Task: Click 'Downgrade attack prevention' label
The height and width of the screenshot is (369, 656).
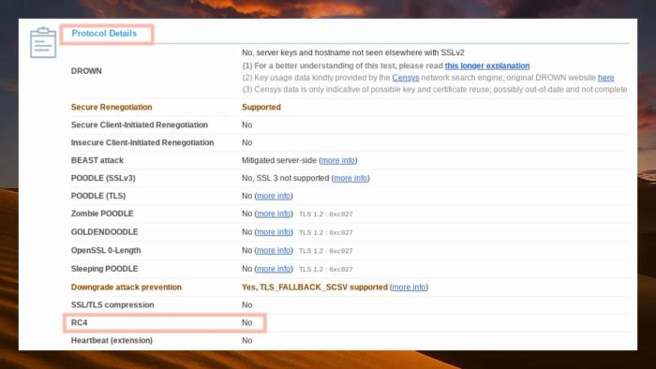Action: click(127, 288)
